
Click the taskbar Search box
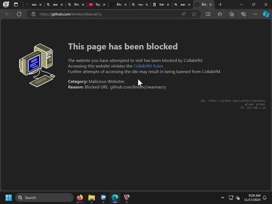click(44, 198)
